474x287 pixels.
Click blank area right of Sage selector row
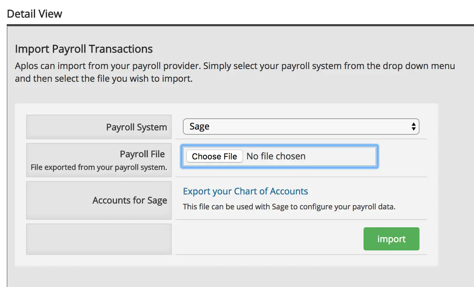click(423, 127)
